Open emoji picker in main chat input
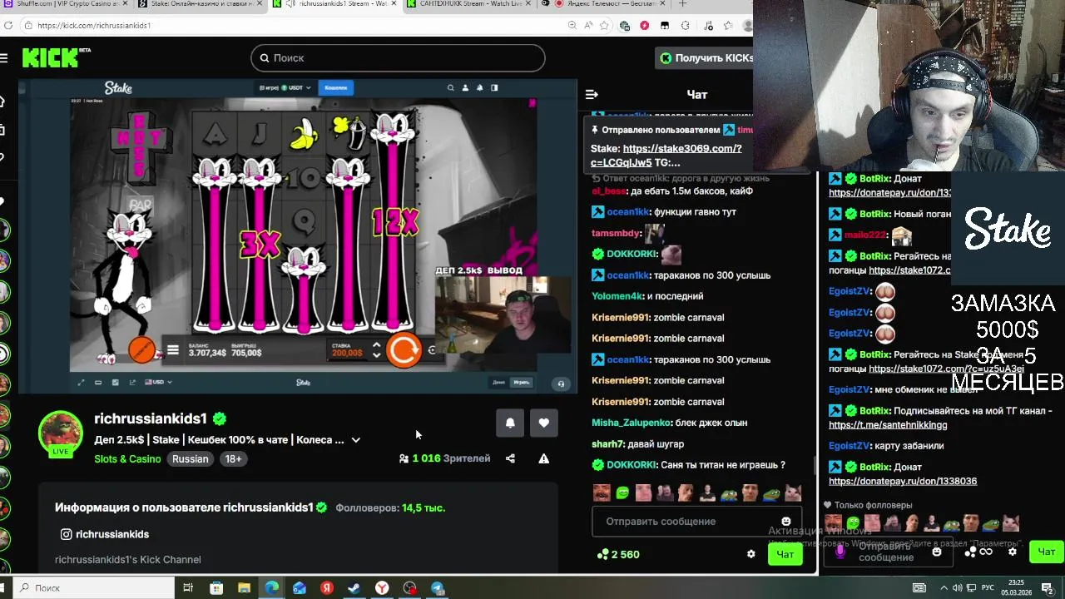Screen dimensions: 1065x599 pos(786,522)
